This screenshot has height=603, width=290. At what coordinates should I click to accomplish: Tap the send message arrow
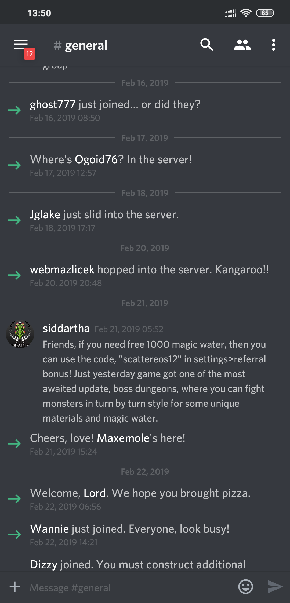pos(275,587)
